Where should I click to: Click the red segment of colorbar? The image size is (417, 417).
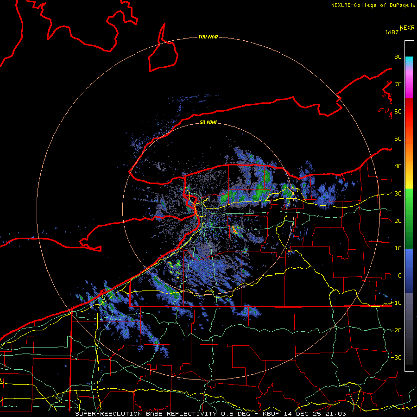tap(409, 112)
